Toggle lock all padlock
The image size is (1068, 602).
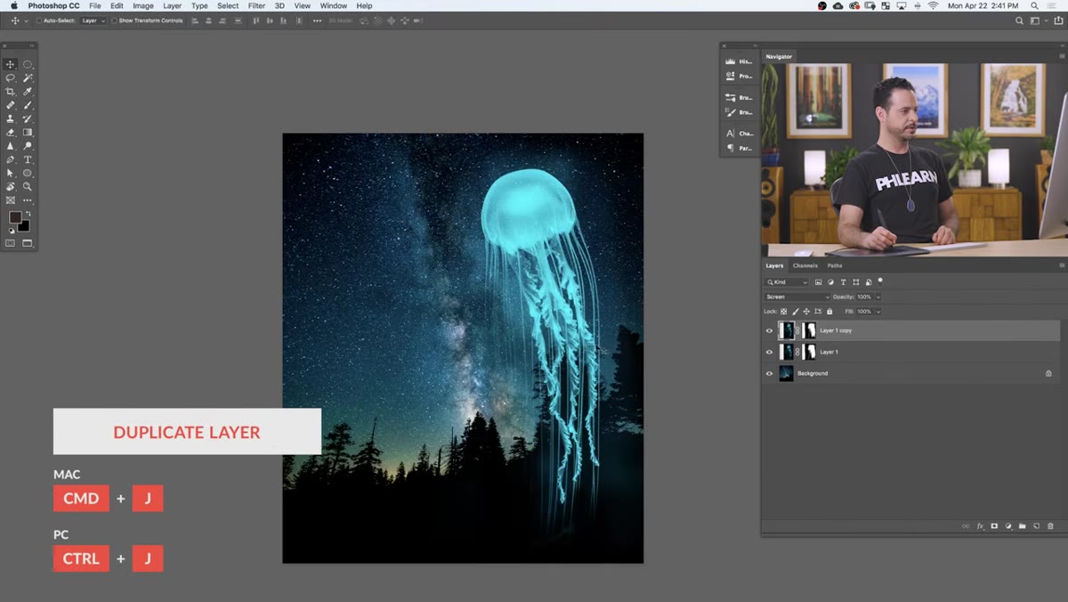pos(829,312)
